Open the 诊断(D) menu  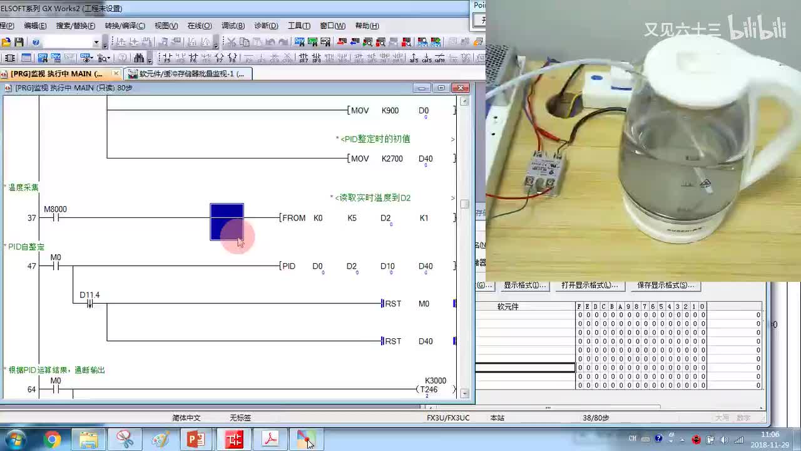tap(267, 26)
